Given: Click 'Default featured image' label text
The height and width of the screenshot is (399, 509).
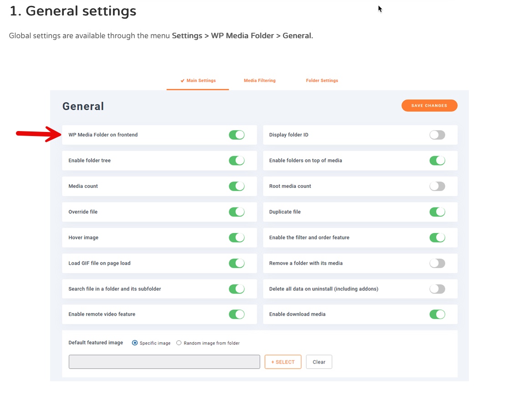Looking at the screenshot, I should coord(96,343).
